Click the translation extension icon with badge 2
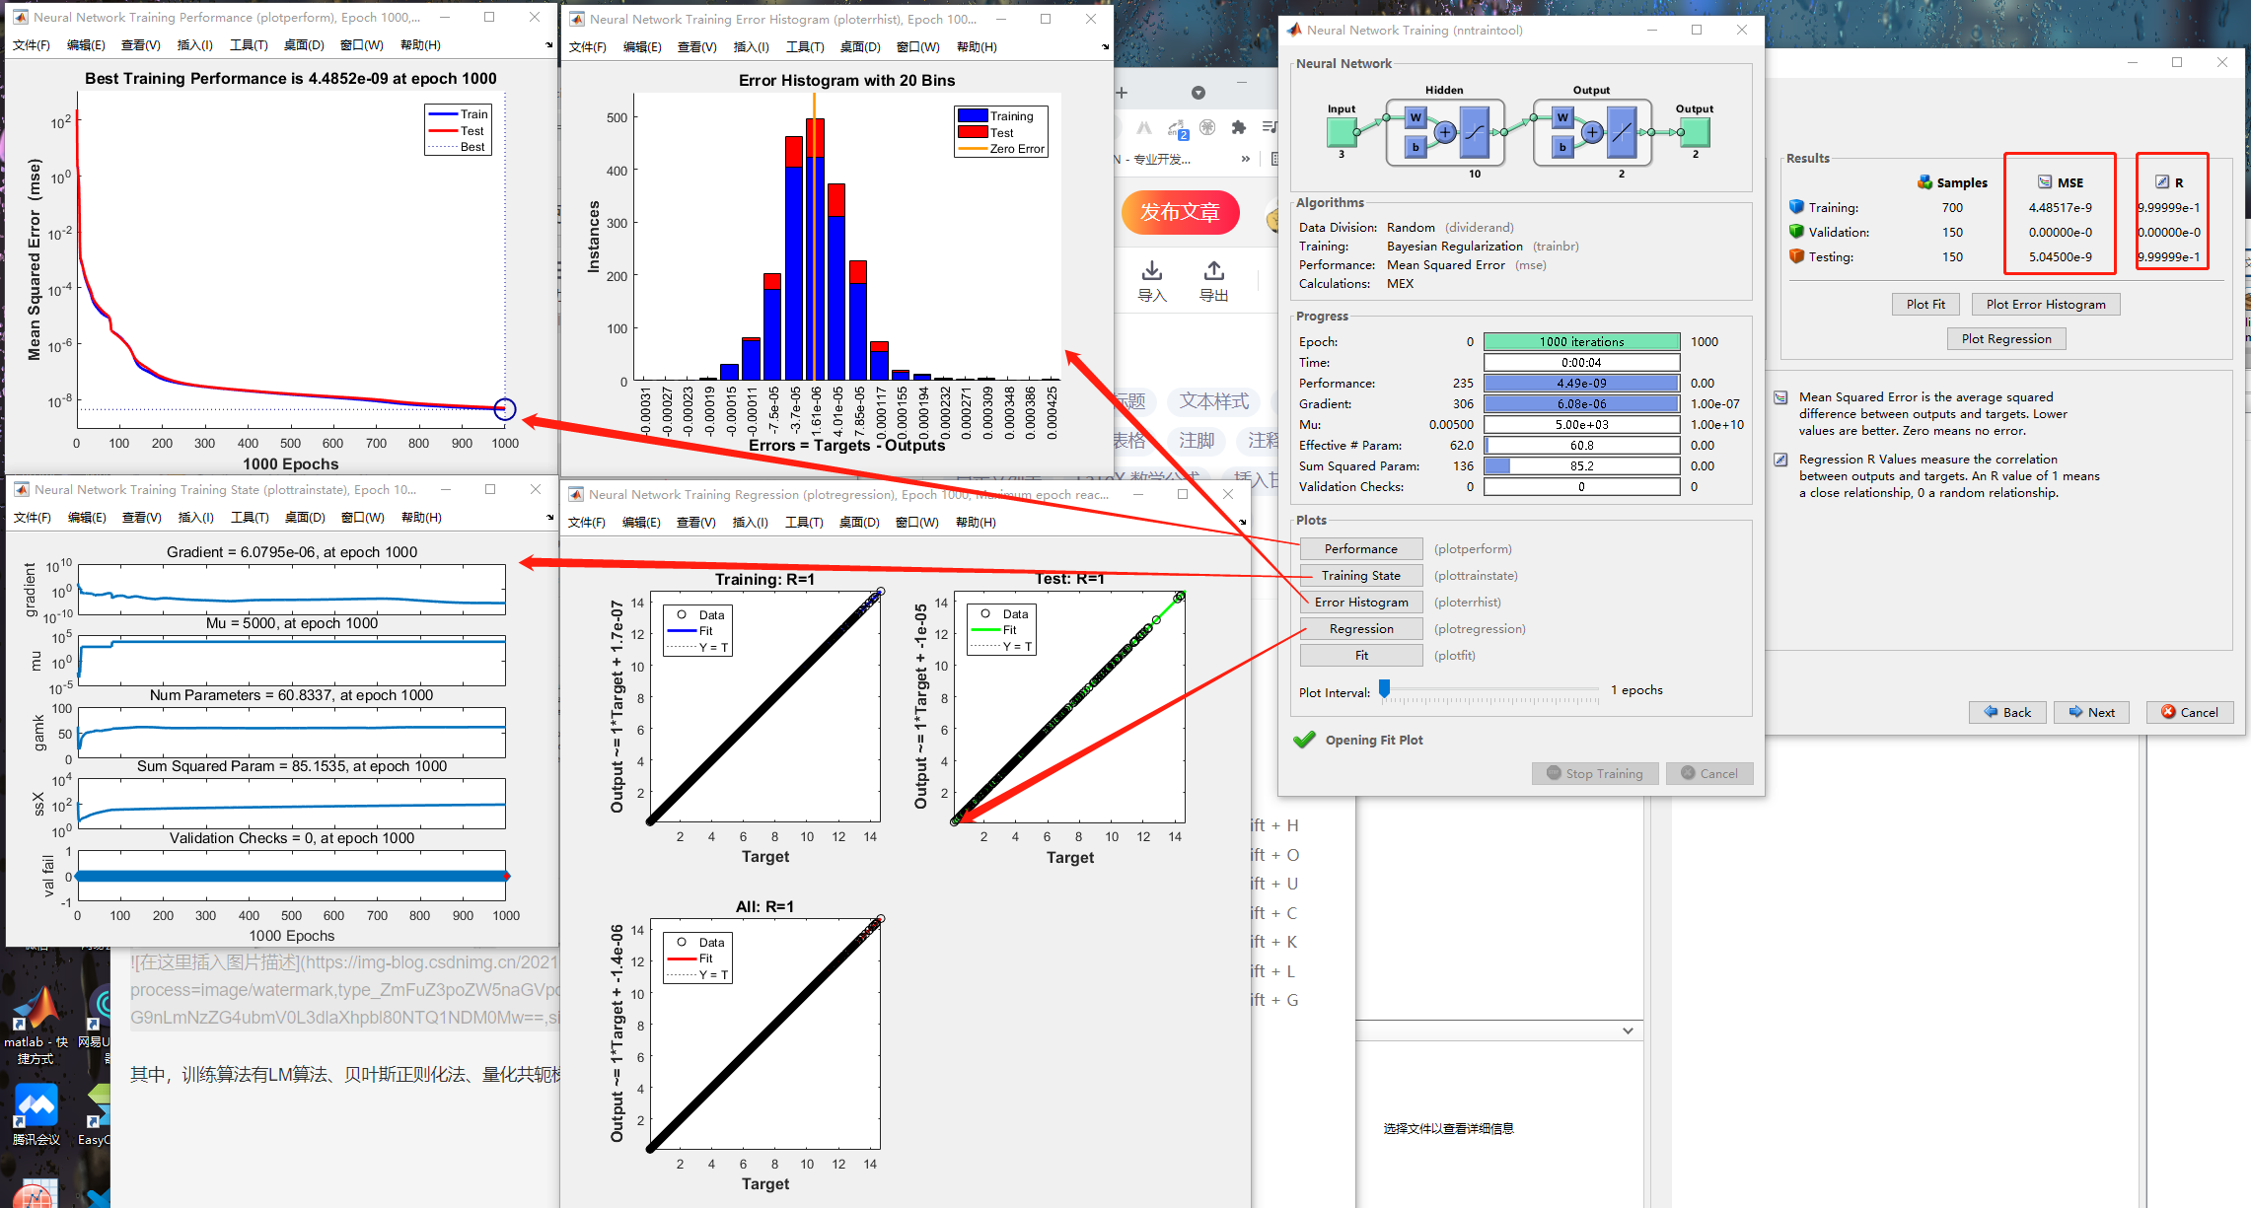 pyautogui.click(x=1178, y=129)
